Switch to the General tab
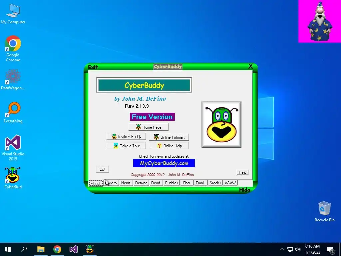Viewport: 341px width, 256px height. 111,183
